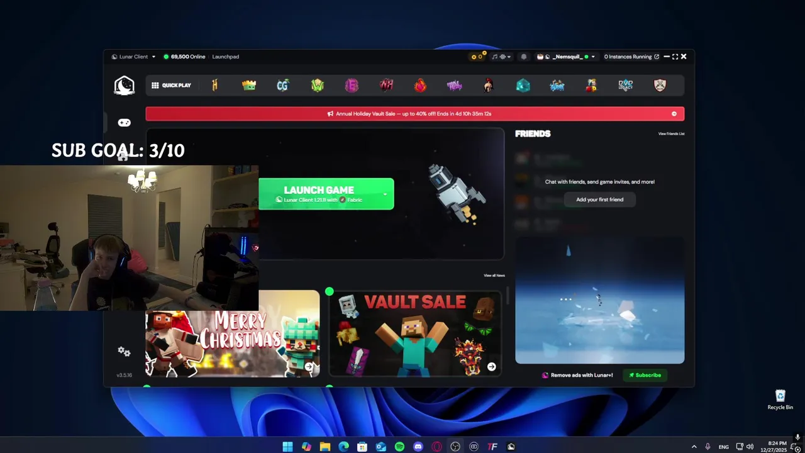Open the Vault Sale news thumbnail

pos(415,333)
